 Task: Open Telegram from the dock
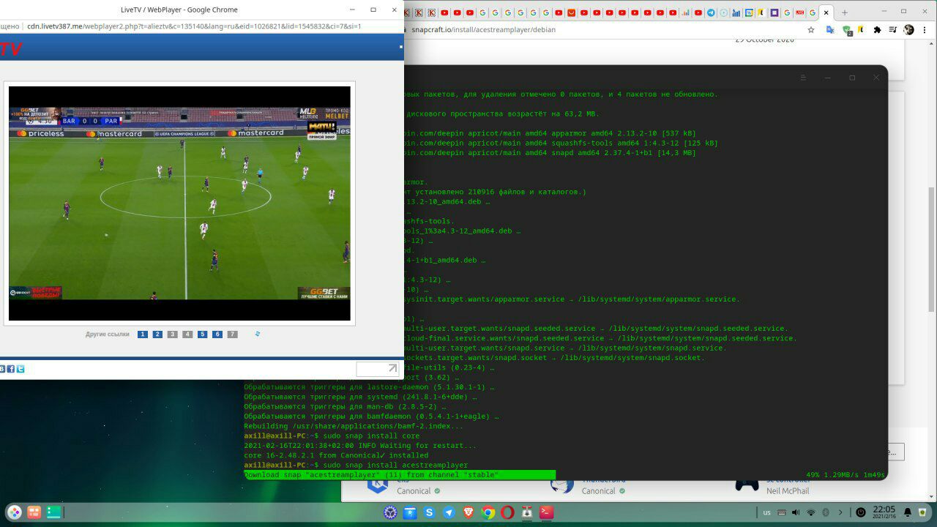(x=449, y=512)
